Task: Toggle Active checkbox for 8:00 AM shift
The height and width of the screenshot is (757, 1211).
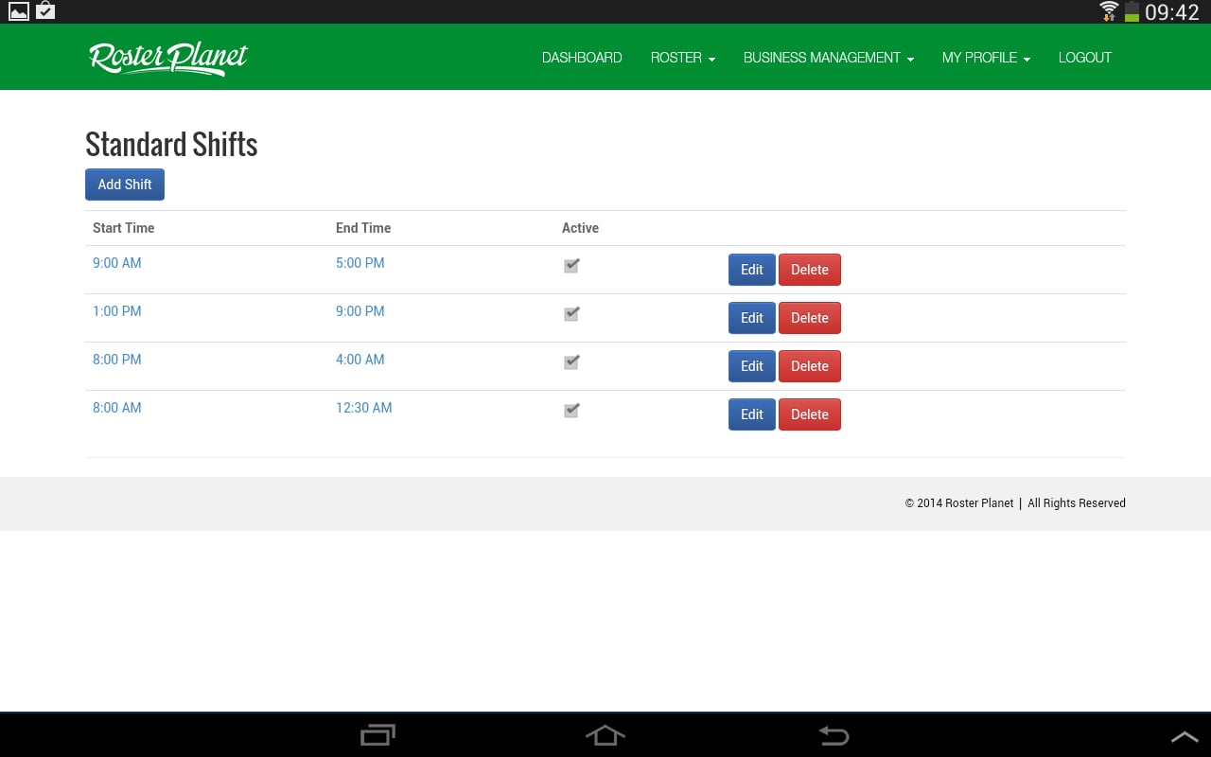Action: (x=571, y=411)
